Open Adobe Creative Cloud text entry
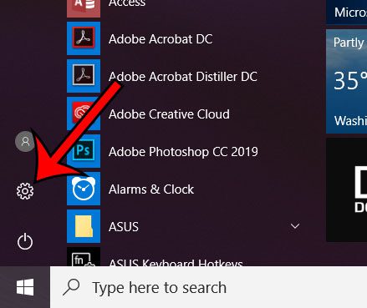This screenshot has width=367, height=308. pos(169,114)
